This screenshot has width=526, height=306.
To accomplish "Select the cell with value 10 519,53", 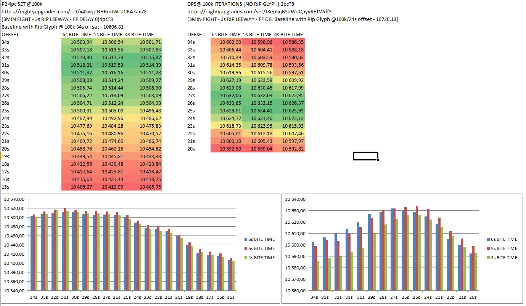I will 108,65.
